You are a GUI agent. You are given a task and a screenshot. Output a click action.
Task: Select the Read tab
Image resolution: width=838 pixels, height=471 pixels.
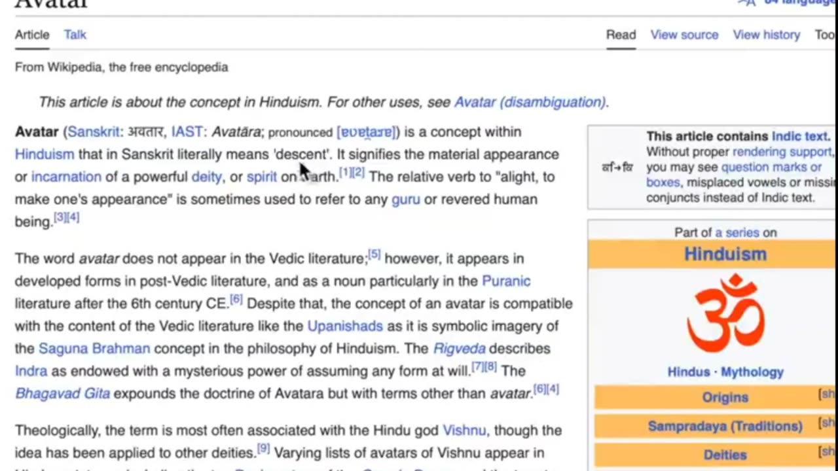coord(621,35)
